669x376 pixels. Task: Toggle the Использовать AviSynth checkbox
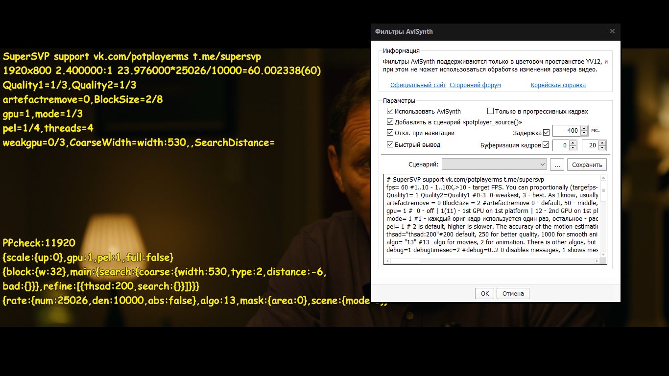click(390, 111)
